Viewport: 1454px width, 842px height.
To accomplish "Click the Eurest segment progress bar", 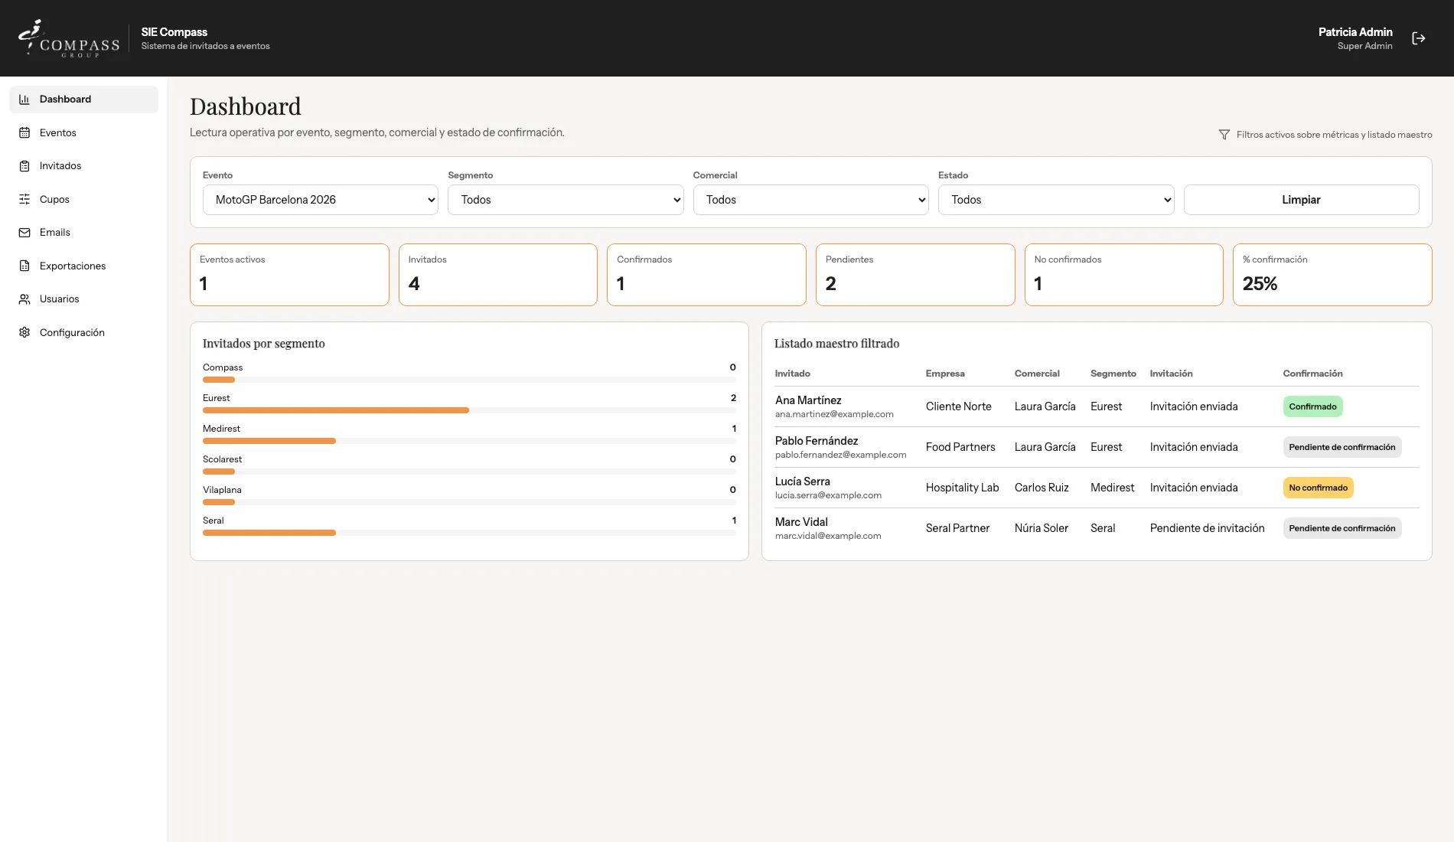I will (x=469, y=410).
